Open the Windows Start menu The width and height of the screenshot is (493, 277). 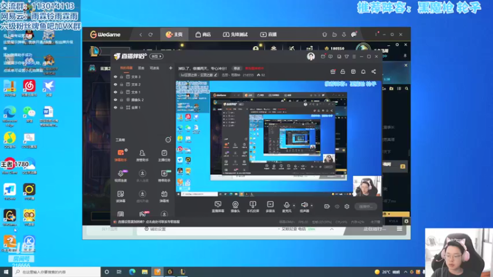tap(6, 271)
